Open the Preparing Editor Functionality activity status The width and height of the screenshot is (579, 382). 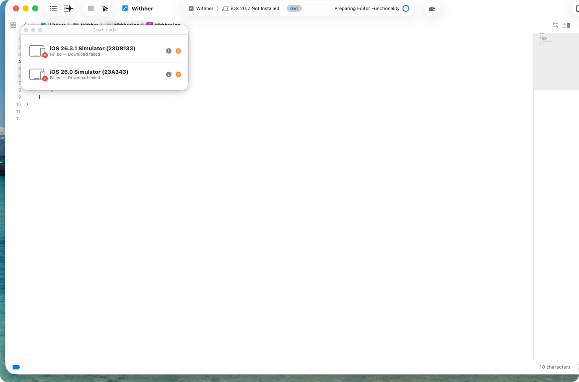[x=367, y=8]
